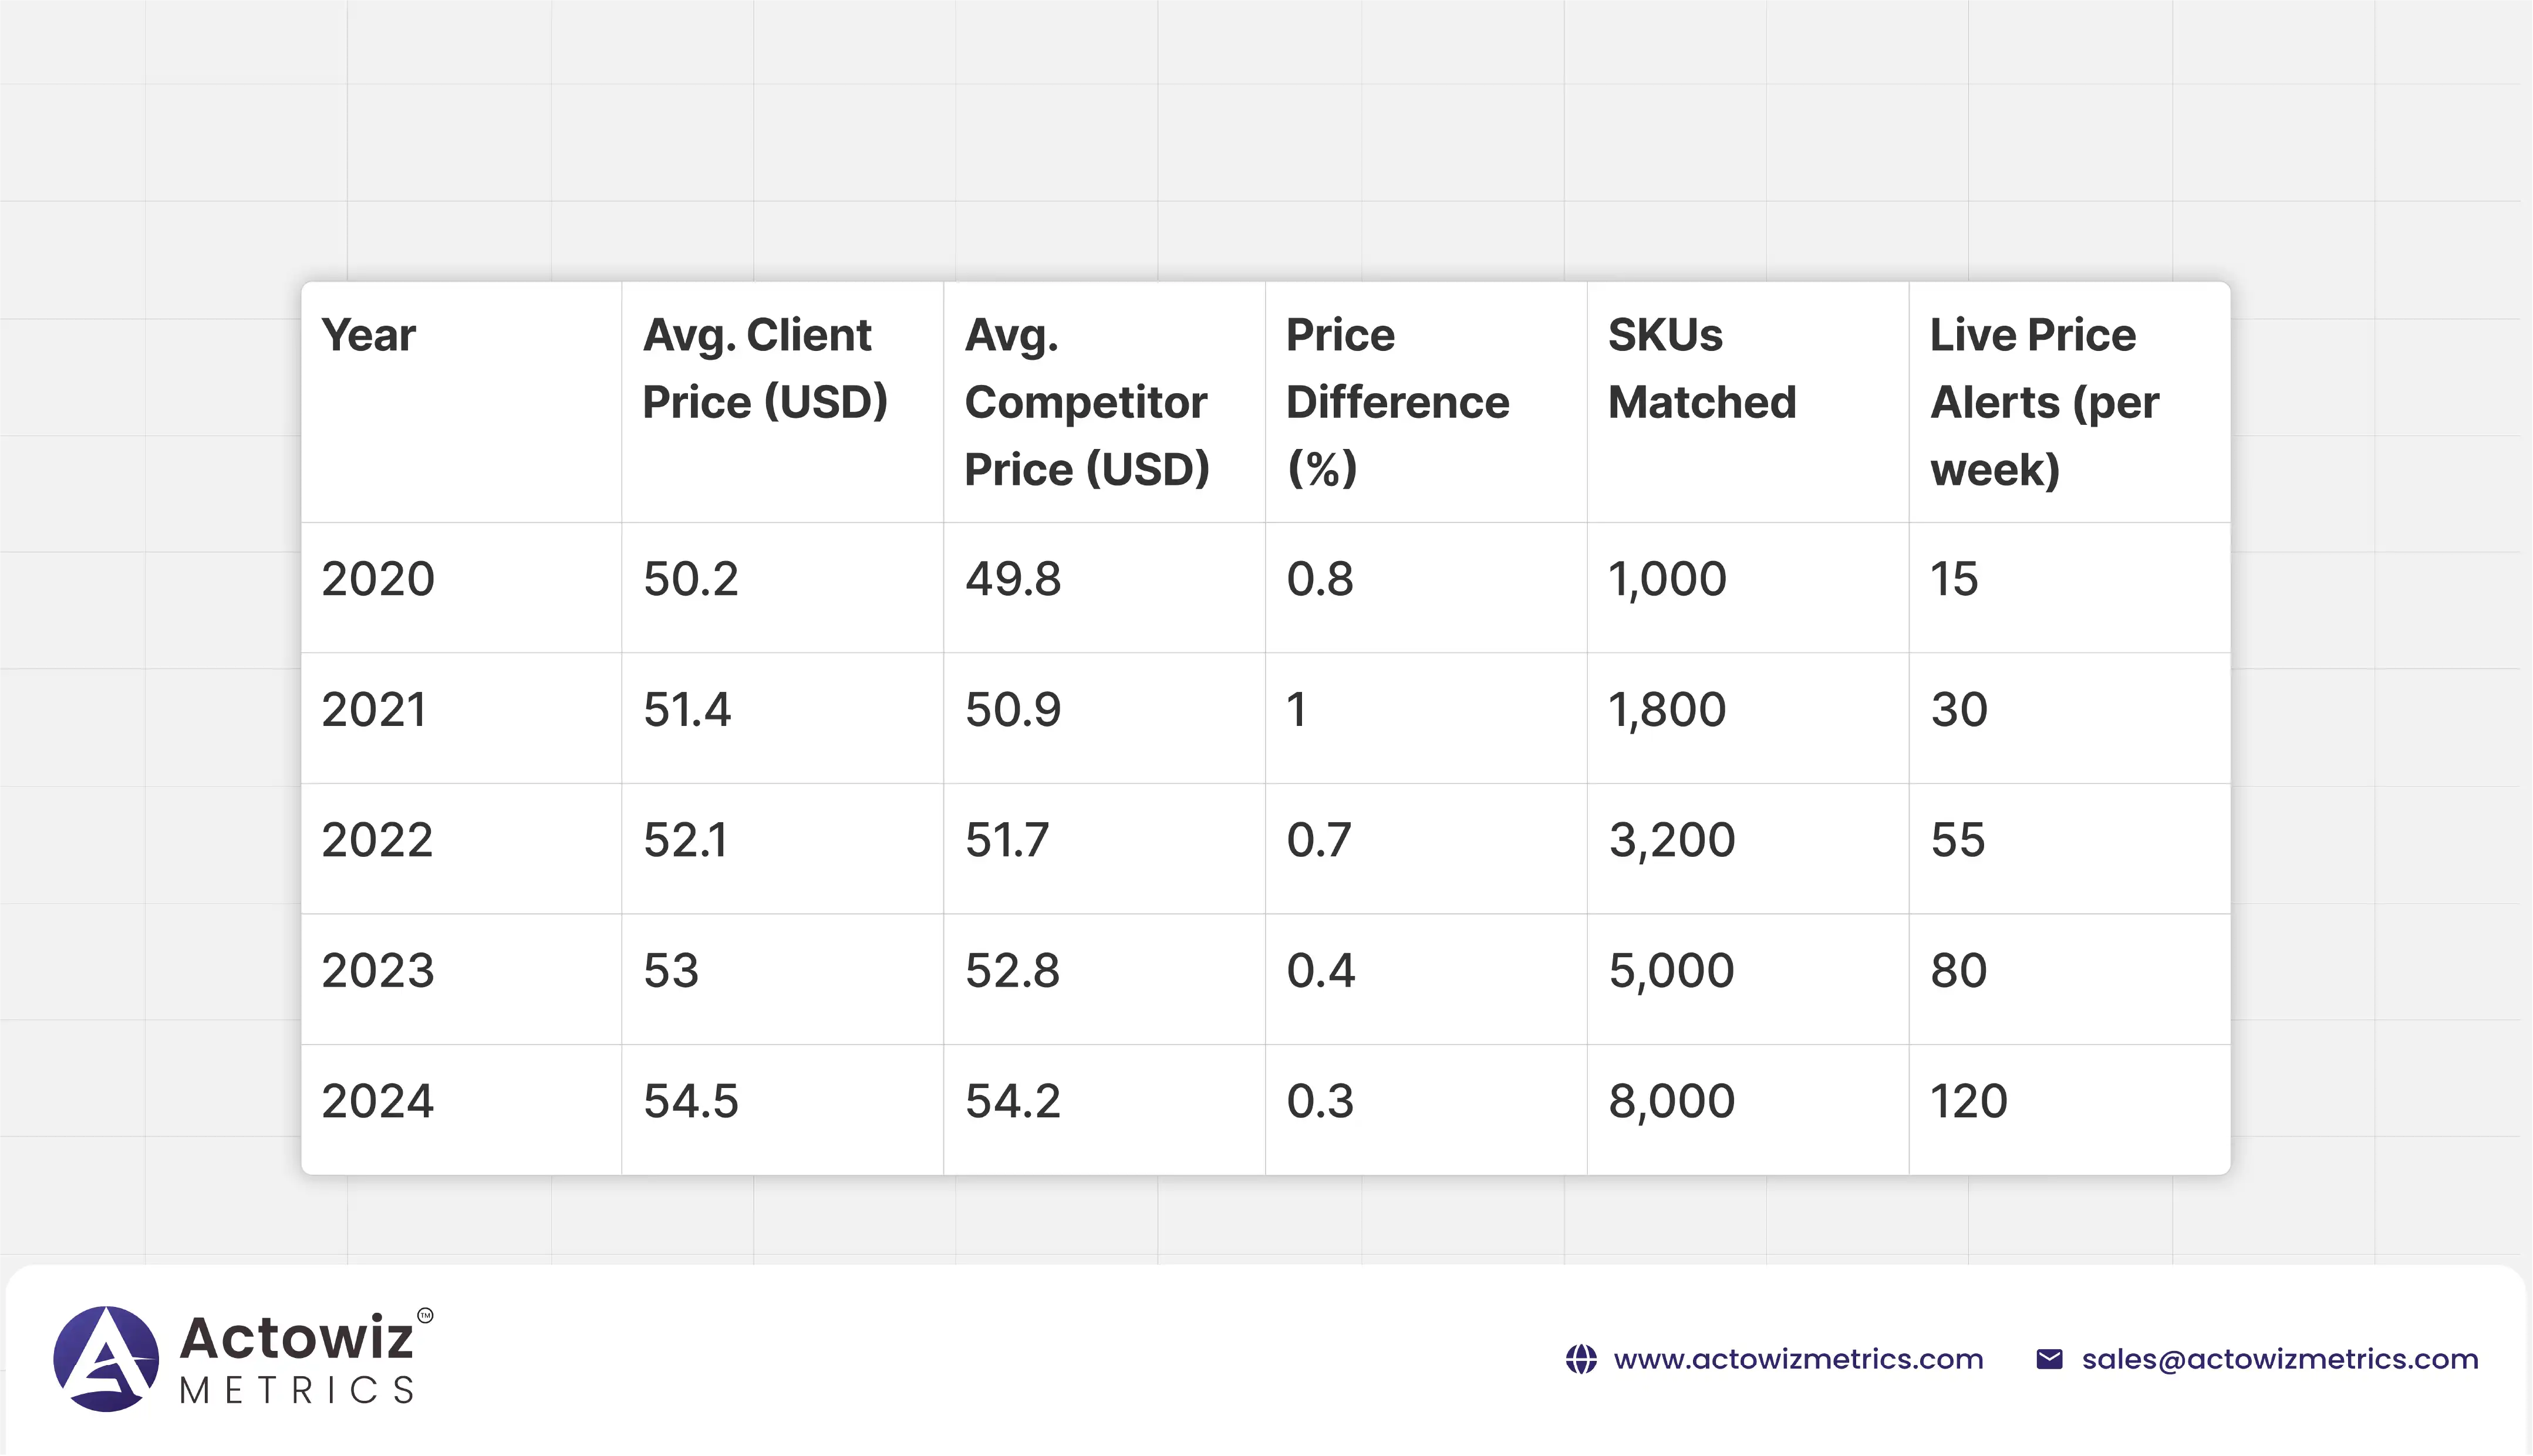Screen dimensions: 2533x1456
Task: Click the registered trademark symbol near Actowiz
Action: tap(425, 1315)
